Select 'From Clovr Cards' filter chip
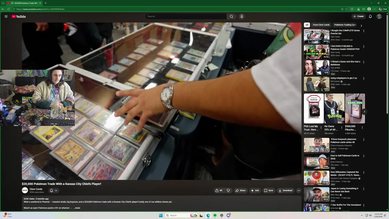The height and width of the screenshot is (219, 389). [321, 25]
